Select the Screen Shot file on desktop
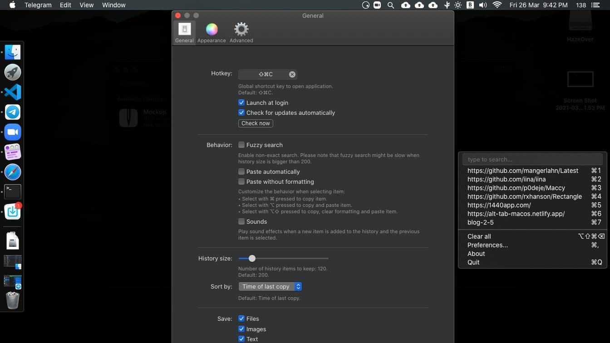 (580, 91)
